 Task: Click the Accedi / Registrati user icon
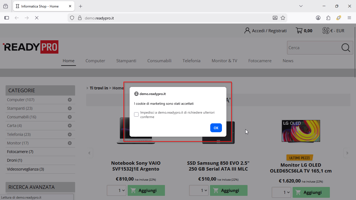[x=247, y=31]
